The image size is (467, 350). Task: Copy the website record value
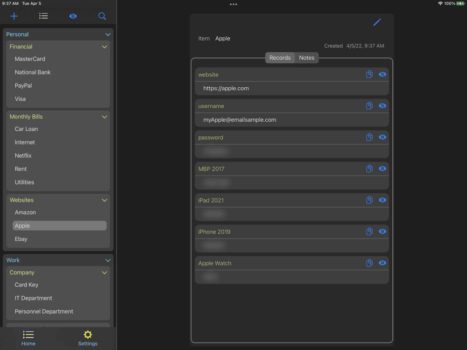pyautogui.click(x=369, y=74)
